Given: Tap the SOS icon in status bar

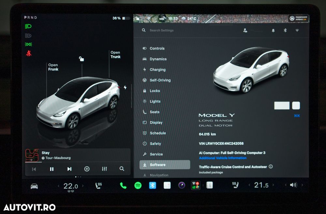Looking at the screenshot, I should tap(162, 19).
